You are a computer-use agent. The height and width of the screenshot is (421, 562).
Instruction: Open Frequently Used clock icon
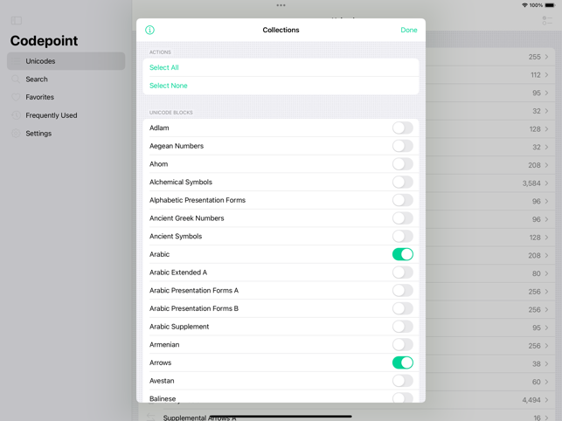point(16,115)
